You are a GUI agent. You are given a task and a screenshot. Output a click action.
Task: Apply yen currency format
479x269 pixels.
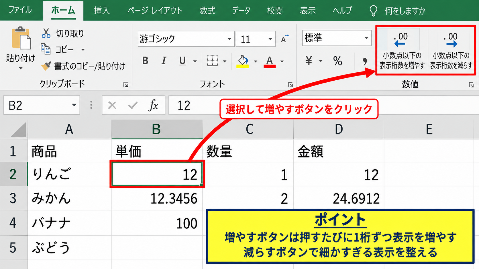click(x=309, y=61)
